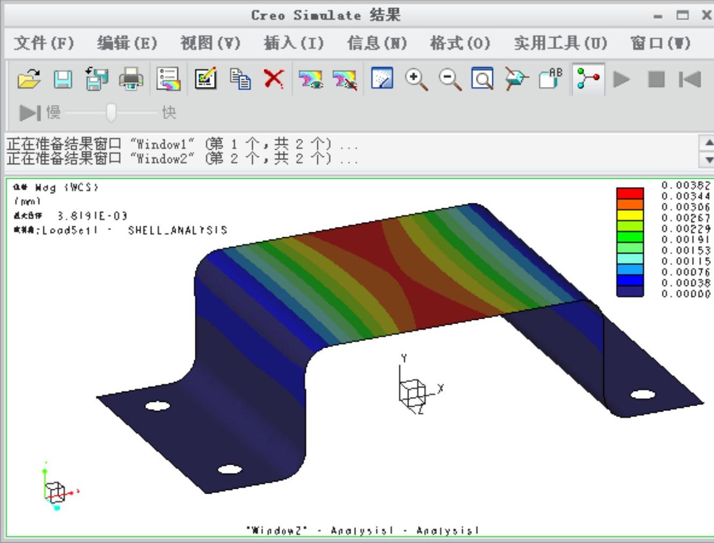The width and height of the screenshot is (714, 543).
Task: Click the message log scroll up arrow
Action: (x=708, y=143)
